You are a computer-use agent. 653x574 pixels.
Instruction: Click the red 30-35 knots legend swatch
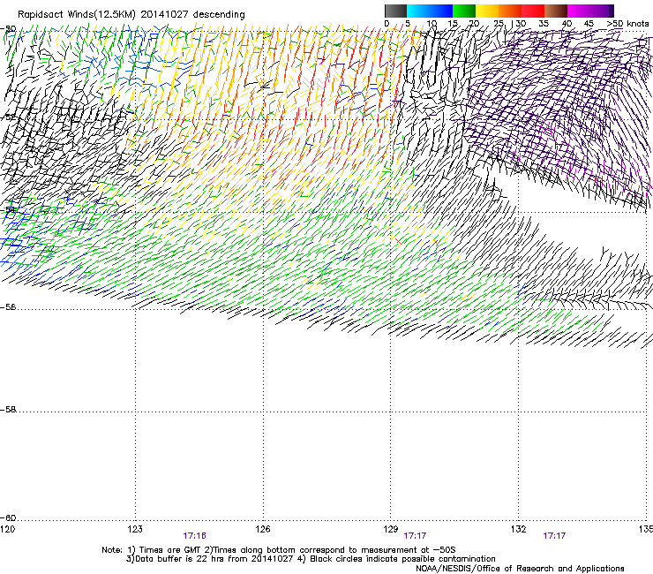(x=533, y=11)
